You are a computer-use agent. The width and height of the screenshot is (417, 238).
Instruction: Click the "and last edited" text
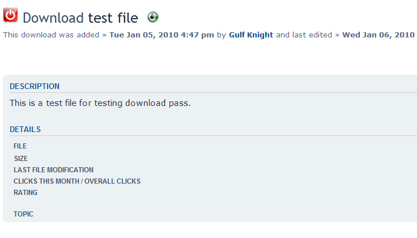pyautogui.click(x=304, y=35)
